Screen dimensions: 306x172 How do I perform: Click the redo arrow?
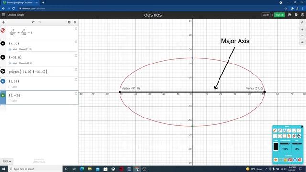point(39,22)
